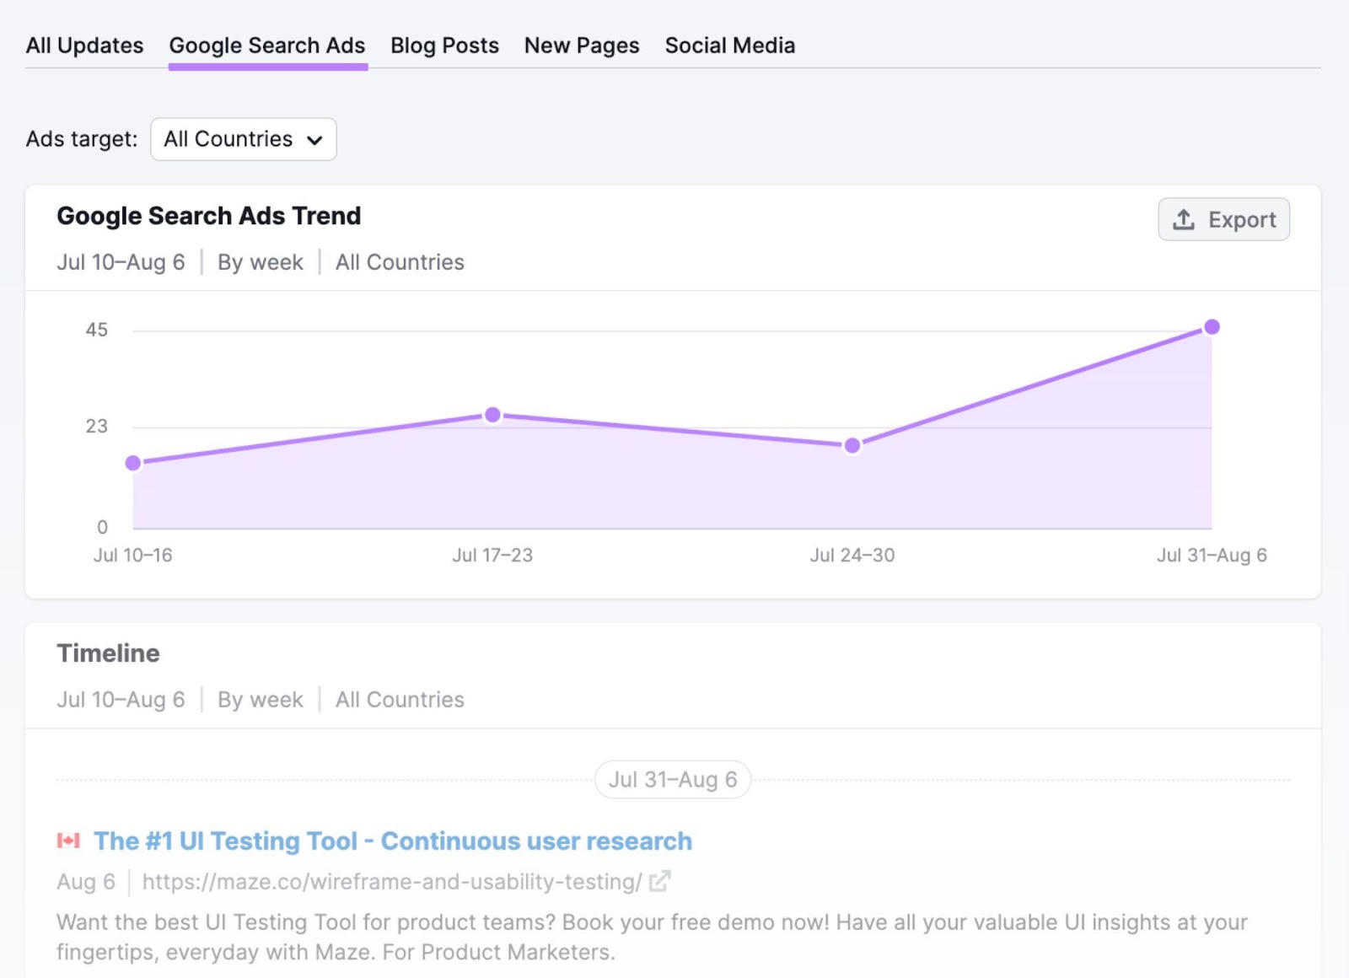Switch to the All Updates tab
This screenshot has width=1349, height=978.
(84, 46)
